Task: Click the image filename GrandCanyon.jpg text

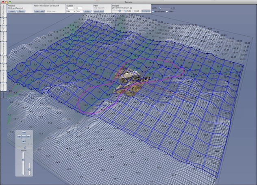Action: (x=122, y=8)
